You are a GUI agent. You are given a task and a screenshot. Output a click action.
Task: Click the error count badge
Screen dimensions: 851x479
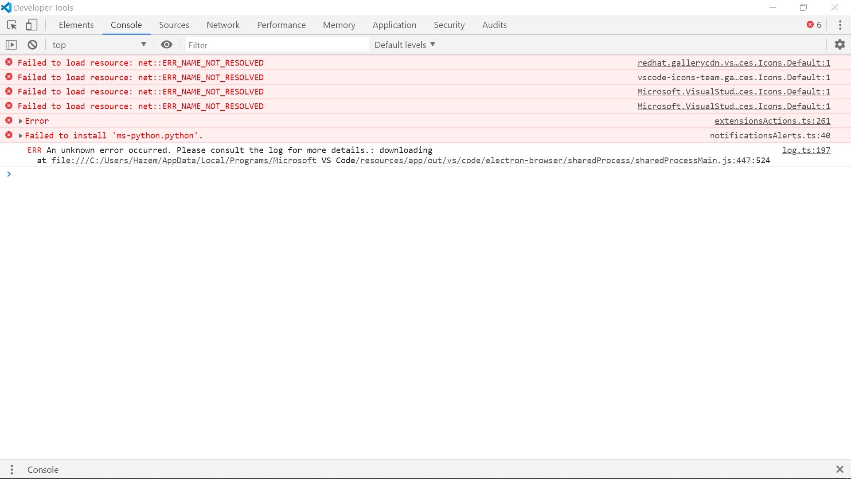pyautogui.click(x=814, y=25)
